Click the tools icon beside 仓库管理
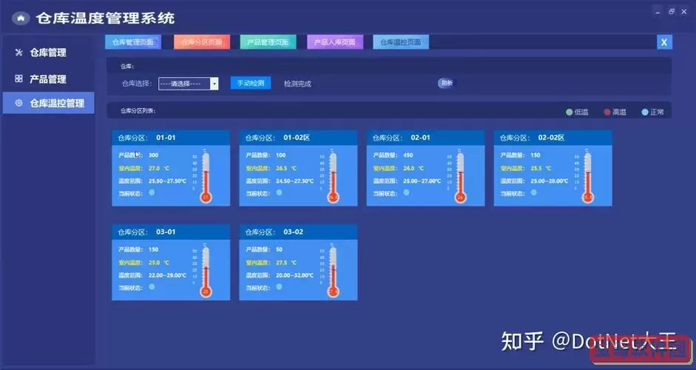696x370 pixels. (x=18, y=53)
